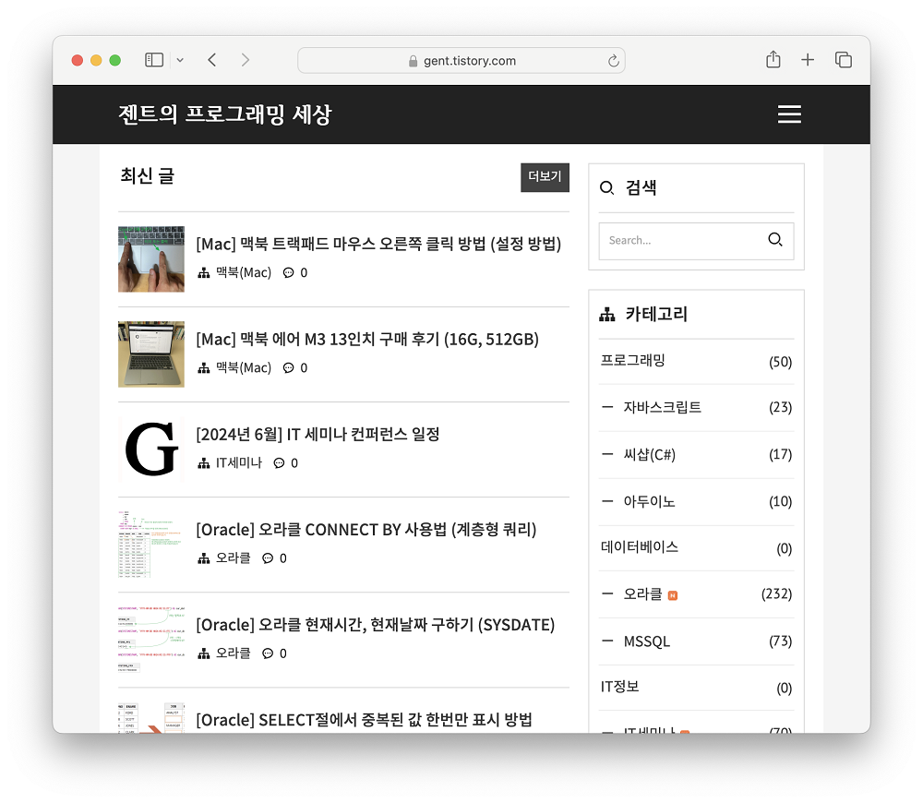Click comment bubble icon on SYSDATE post
The height and width of the screenshot is (803, 923).
[268, 653]
